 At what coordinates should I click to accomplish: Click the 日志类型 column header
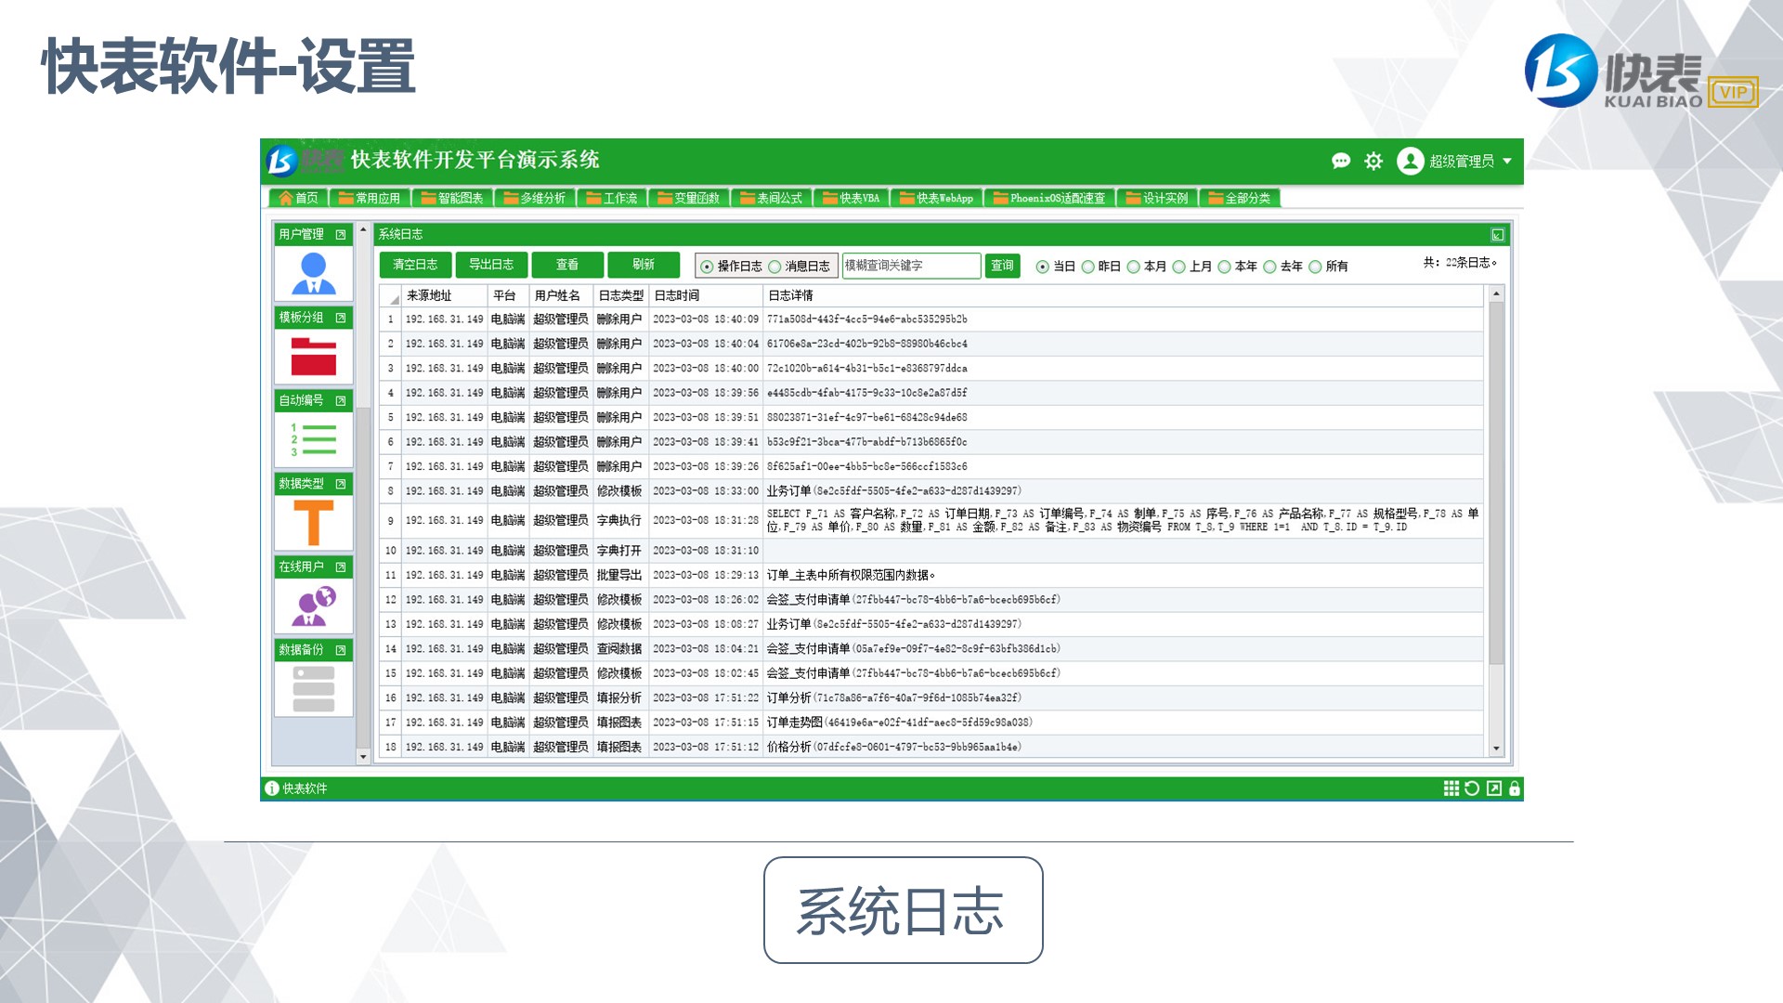(x=621, y=295)
